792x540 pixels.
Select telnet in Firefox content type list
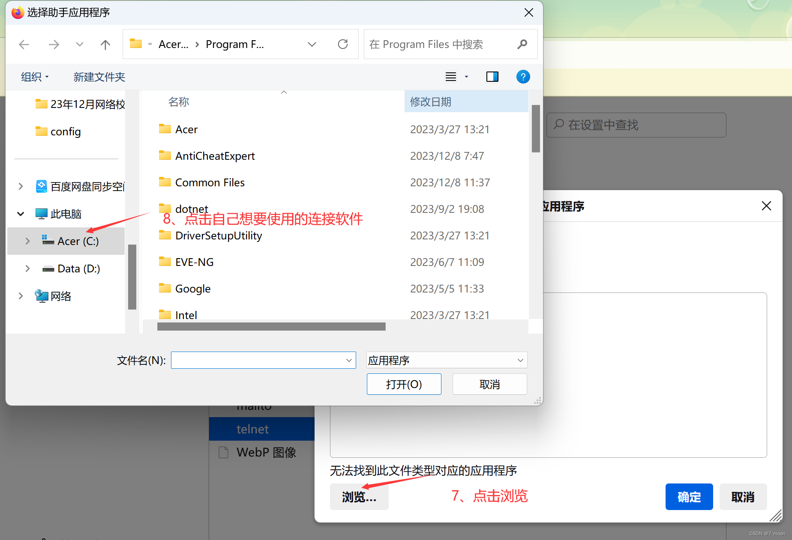(x=262, y=429)
